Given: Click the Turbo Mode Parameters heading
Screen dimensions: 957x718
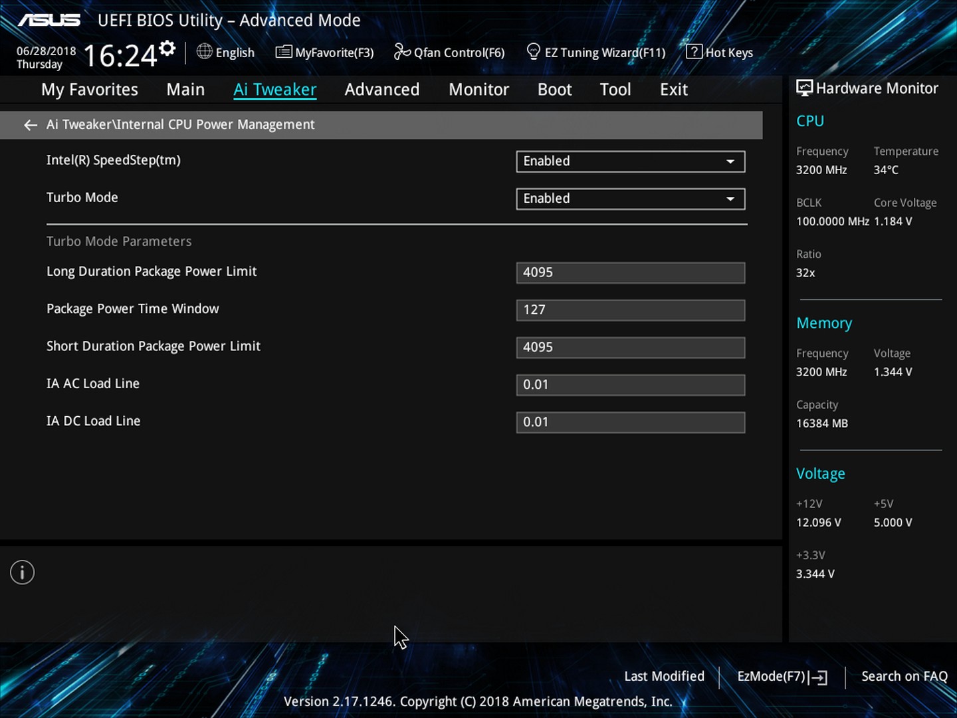Looking at the screenshot, I should tap(119, 241).
